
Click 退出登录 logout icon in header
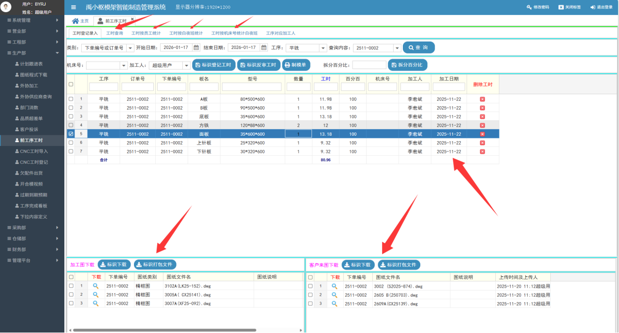(x=592, y=7)
